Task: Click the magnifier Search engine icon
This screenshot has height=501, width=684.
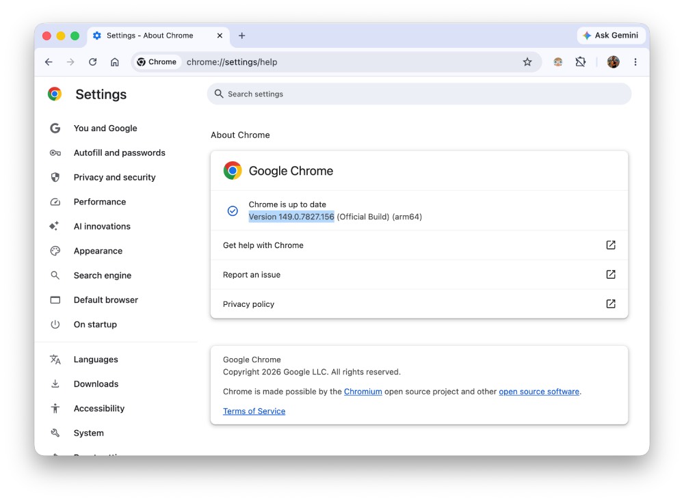Action: click(x=55, y=275)
